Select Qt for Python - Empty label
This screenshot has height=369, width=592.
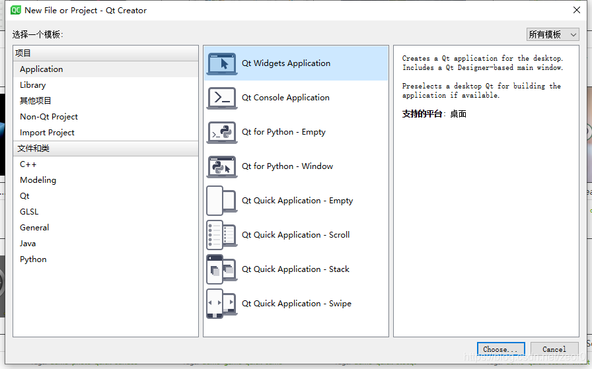283,132
